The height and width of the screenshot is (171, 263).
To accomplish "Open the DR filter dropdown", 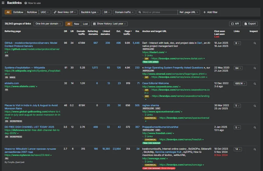I will pyautogui.click(x=107, y=12).
